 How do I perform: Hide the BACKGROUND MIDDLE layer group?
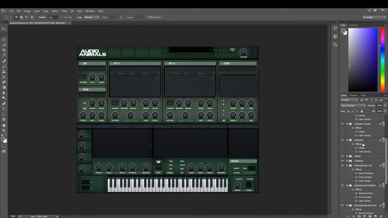(343, 185)
